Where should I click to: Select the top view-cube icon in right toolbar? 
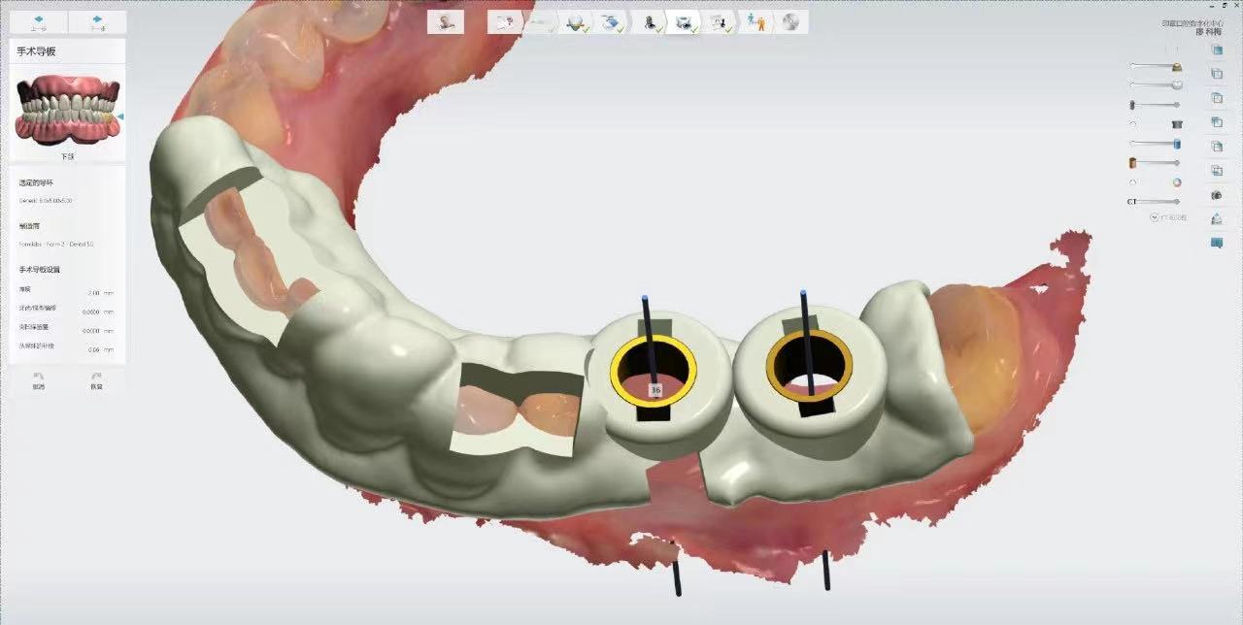coord(1216,49)
